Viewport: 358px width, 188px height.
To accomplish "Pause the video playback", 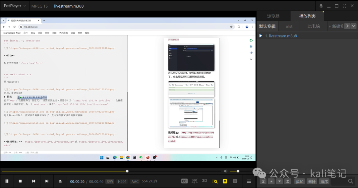I will (7, 181).
